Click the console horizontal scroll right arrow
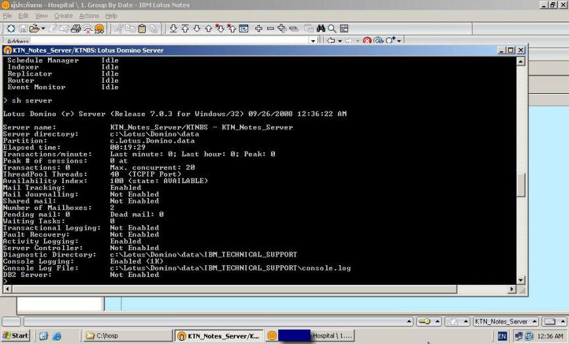The width and height of the screenshot is (569, 344). 512,290
